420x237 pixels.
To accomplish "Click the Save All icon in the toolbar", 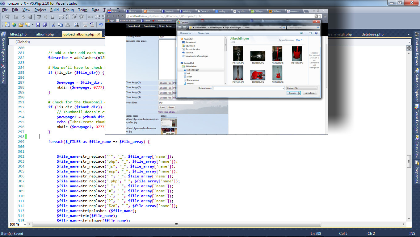I will pos(45,25).
